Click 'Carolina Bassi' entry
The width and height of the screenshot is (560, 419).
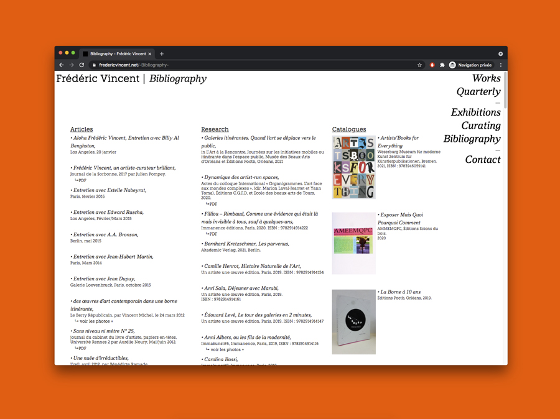pos(220,359)
